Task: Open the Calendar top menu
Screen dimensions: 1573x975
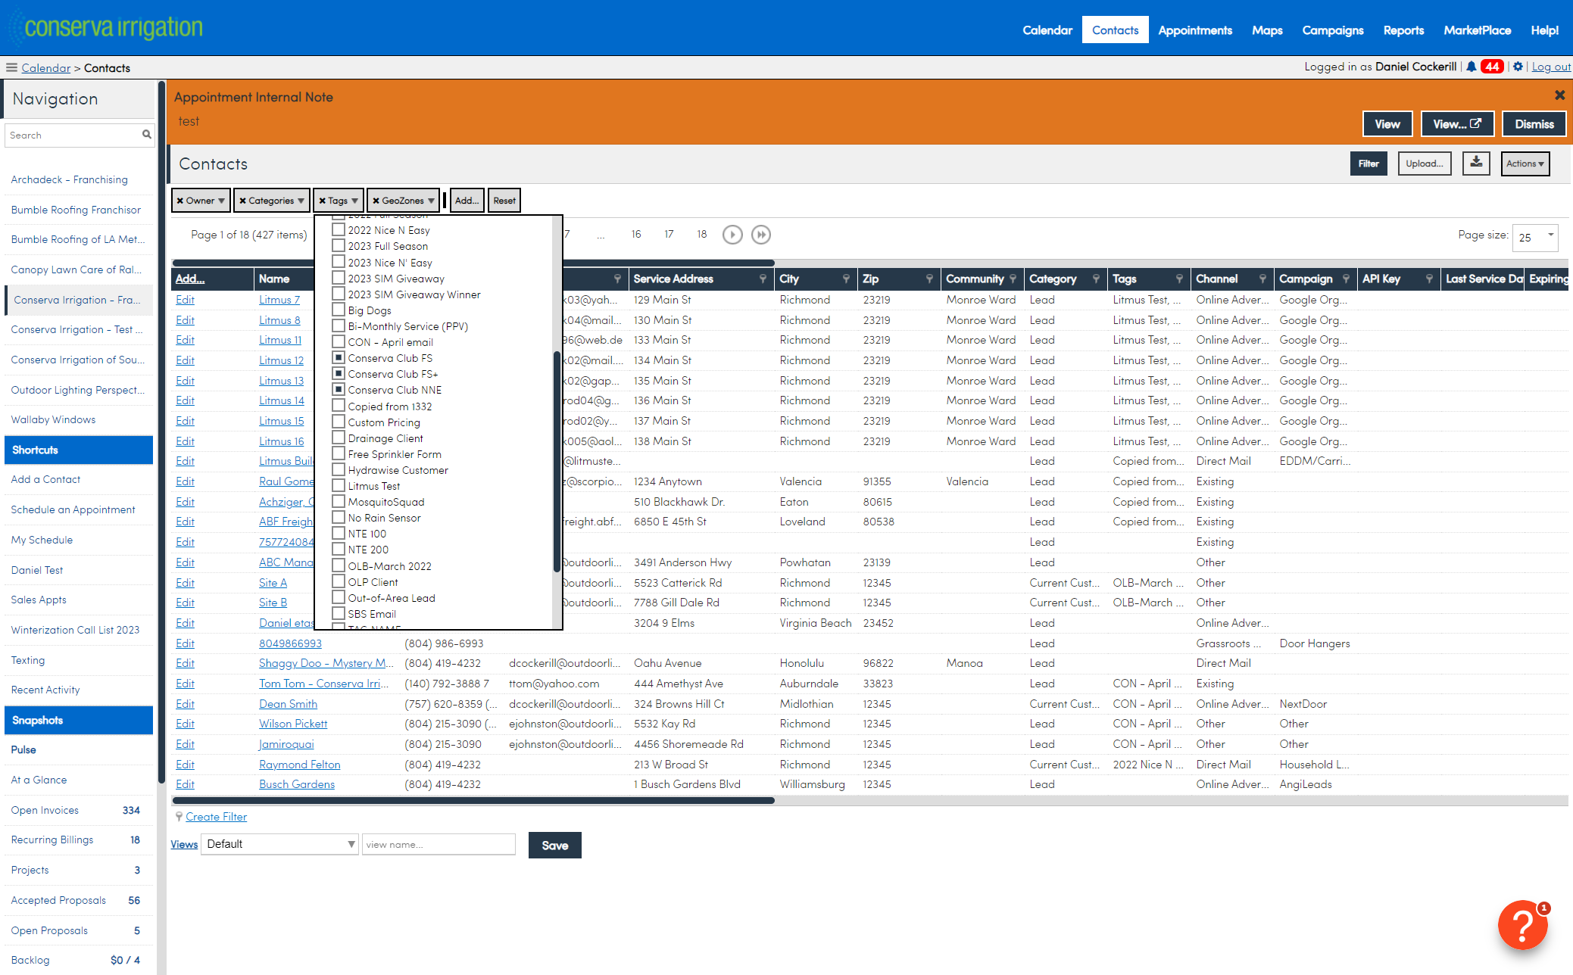Action: 1047,30
